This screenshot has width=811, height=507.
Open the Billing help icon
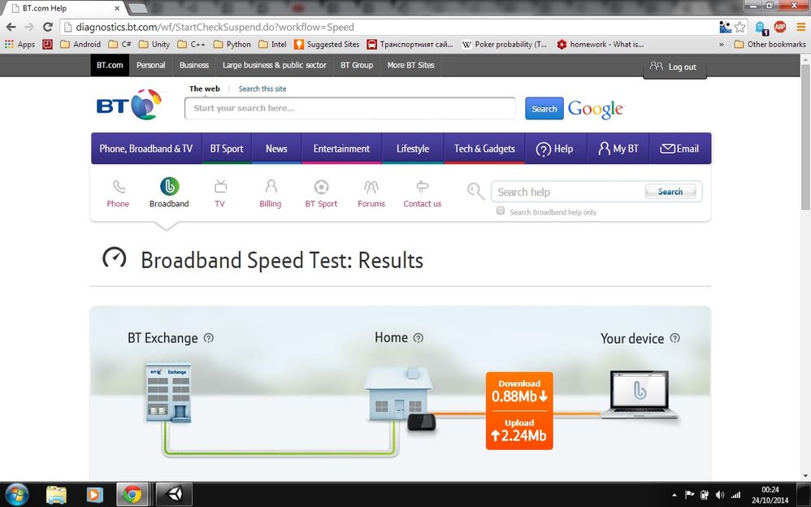tap(271, 186)
